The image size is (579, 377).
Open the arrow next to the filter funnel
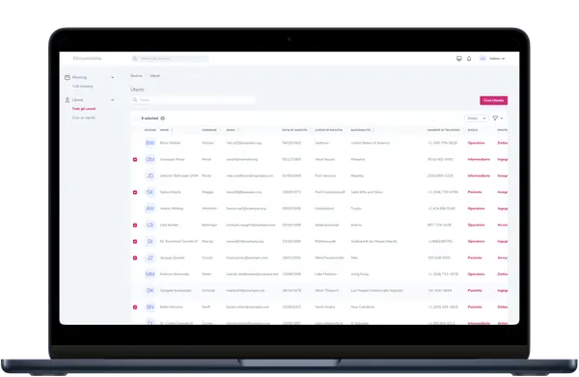pos(502,119)
